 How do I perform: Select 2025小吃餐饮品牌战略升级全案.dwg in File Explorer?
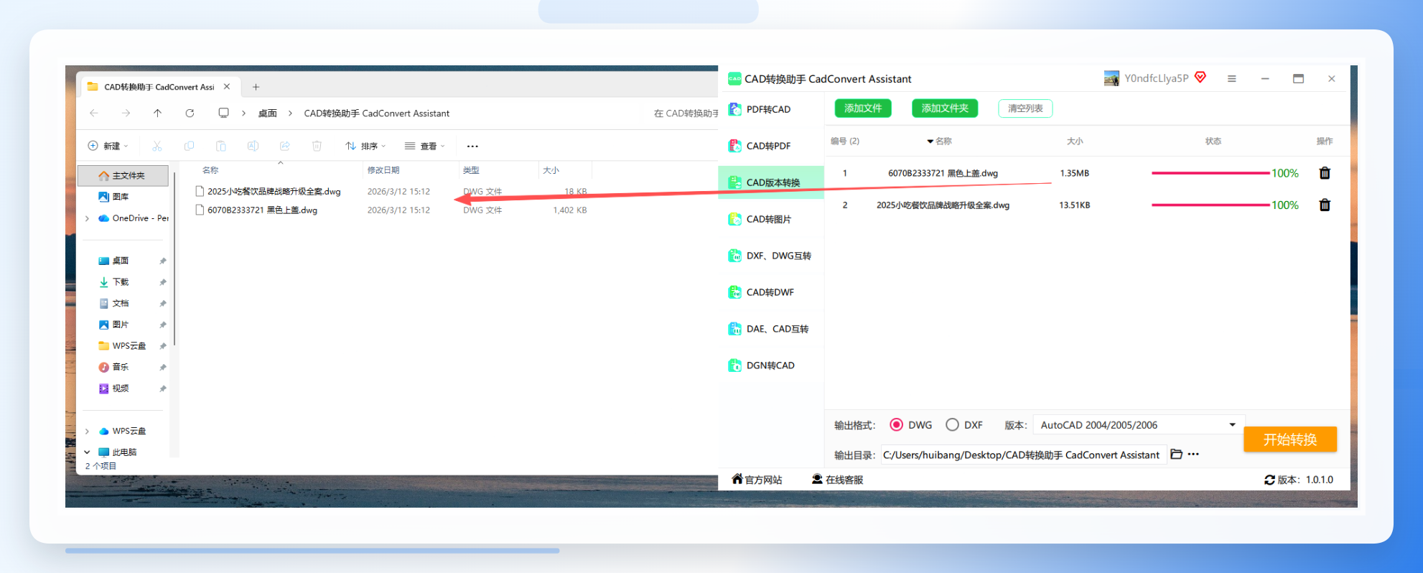click(274, 192)
